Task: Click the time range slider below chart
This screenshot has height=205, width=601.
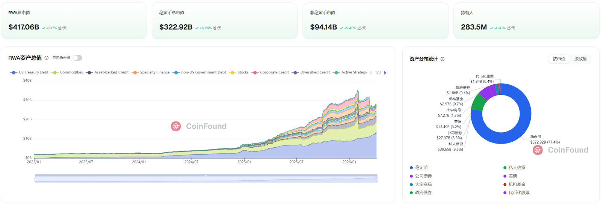Action: tap(206, 179)
